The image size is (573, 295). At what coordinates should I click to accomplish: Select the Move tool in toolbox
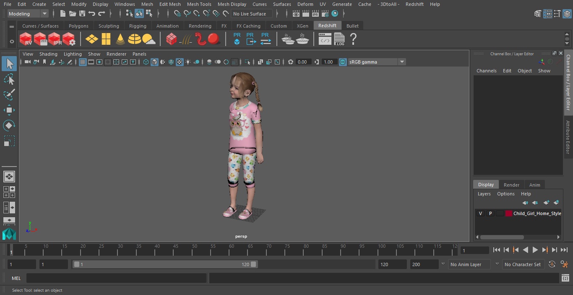click(x=9, y=110)
